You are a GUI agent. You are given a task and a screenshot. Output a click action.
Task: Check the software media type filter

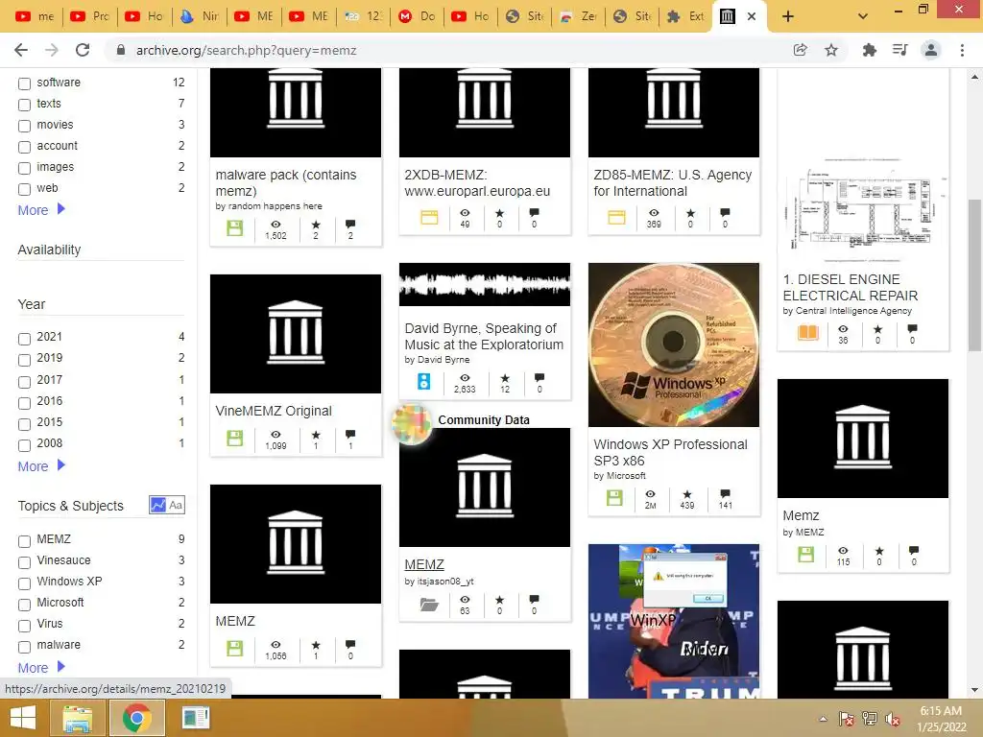(x=24, y=83)
